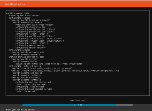Click 'removing previous storage devices' line
Image resolution: width=152 pixels, height=111 pixels.
[34, 25]
